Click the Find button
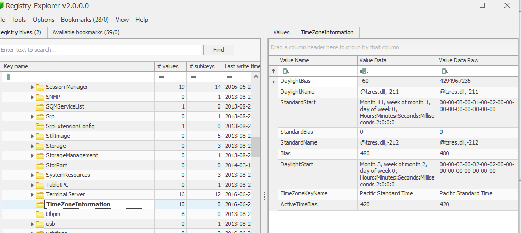 coord(218,50)
